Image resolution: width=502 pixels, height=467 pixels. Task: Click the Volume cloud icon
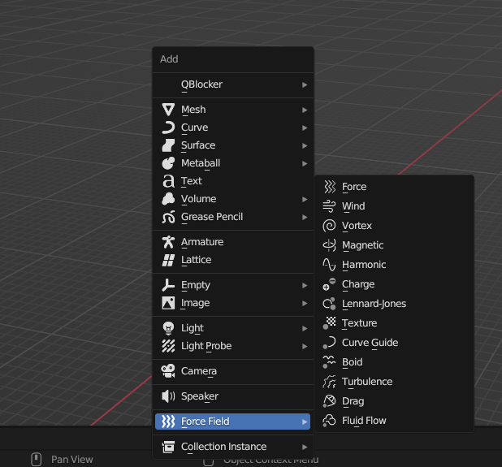pos(168,199)
